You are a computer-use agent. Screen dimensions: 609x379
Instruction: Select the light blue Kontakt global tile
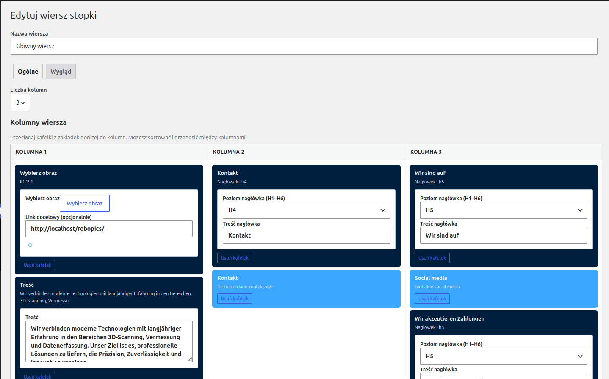[x=306, y=289]
